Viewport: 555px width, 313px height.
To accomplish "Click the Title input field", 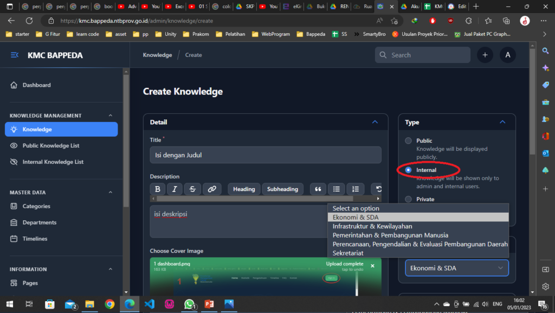I will tap(265, 155).
